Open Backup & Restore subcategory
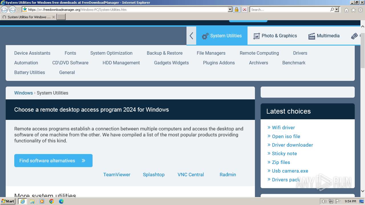Viewport: 365px width, 205px height. 165,53
